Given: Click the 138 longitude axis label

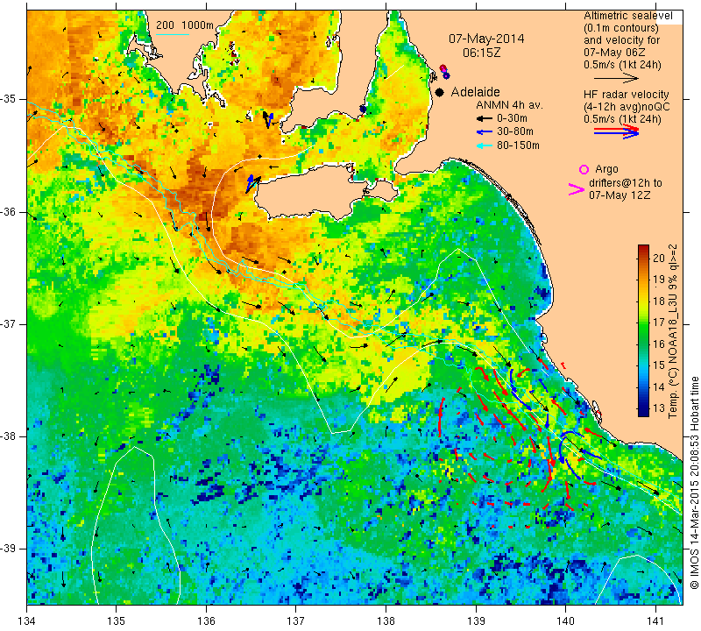Looking at the screenshot, I should (386, 621).
